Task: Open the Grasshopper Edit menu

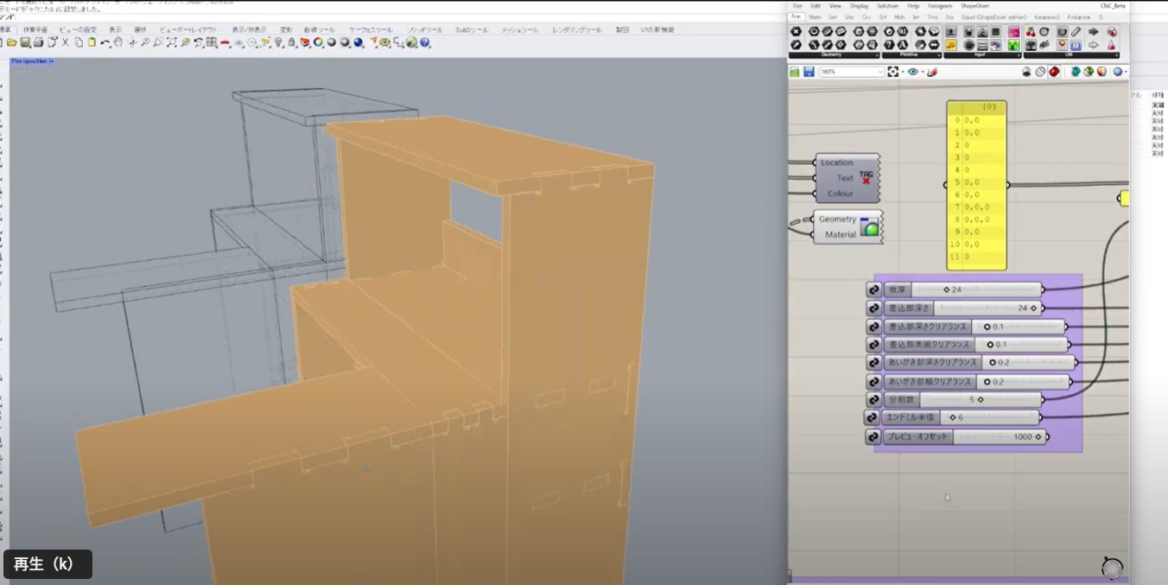Action: [815, 6]
